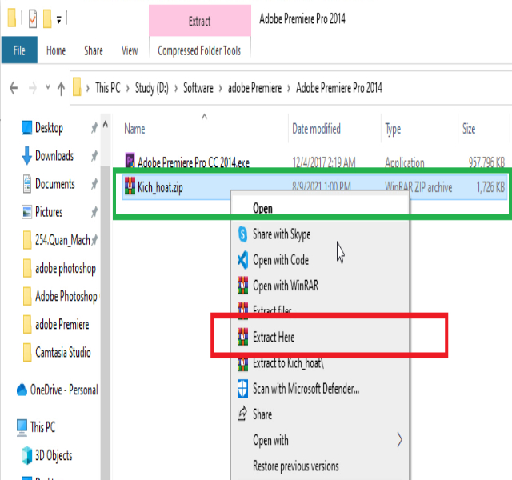
Task: Click the Properties checkmark quick-access icon
Action: 33,18
